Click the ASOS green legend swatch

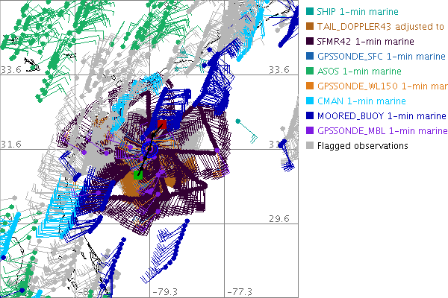309,71
